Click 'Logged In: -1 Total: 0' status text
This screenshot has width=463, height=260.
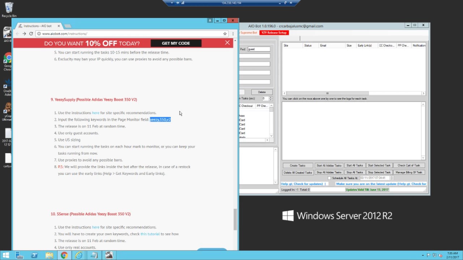[x=295, y=190]
